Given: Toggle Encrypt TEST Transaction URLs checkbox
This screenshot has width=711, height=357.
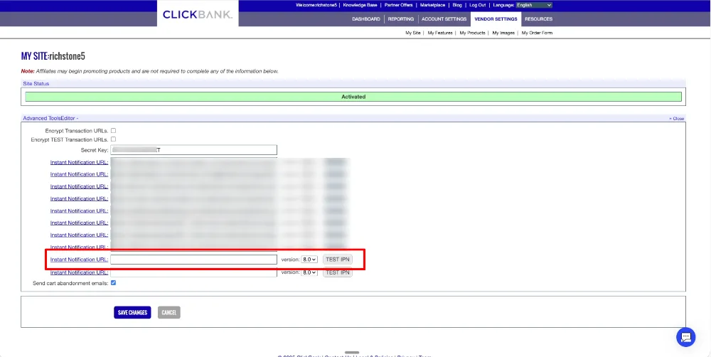Looking at the screenshot, I should (x=113, y=139).
